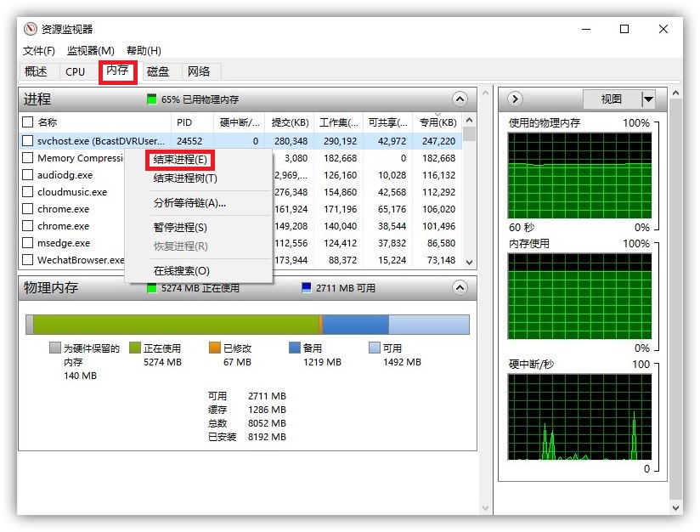Check the 名称 header checkbox to select all
Viewport: 700px width, 532px height.
point(25,122)
